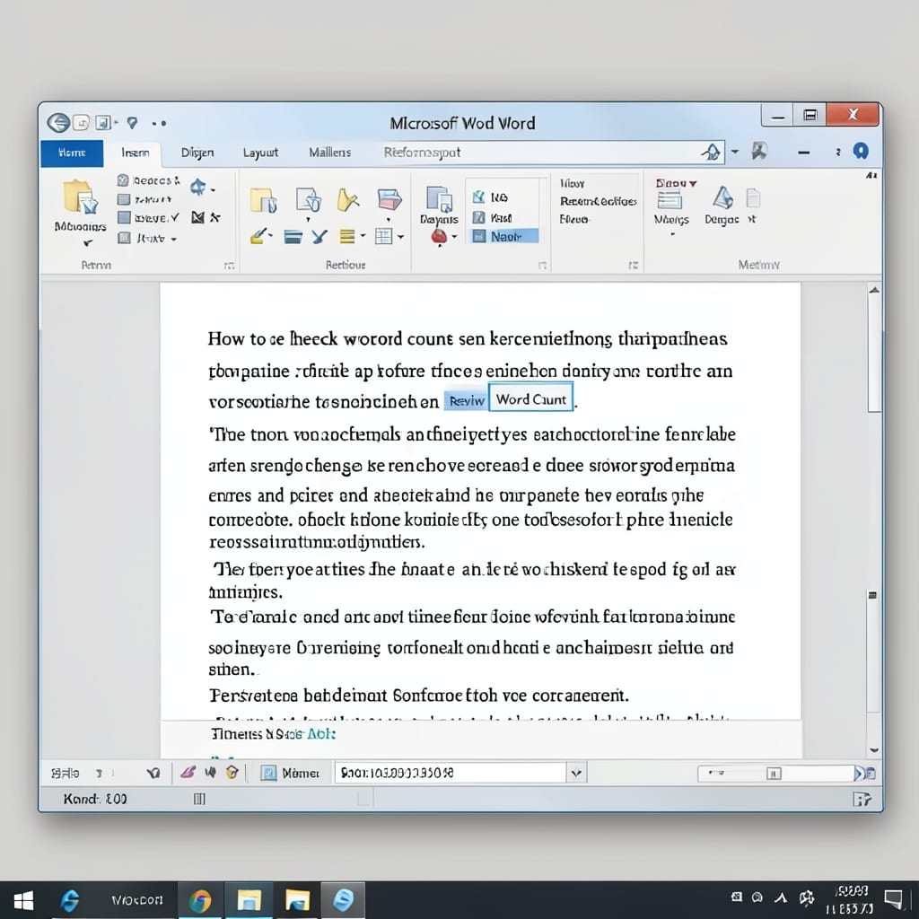Click the large folder icon at ribbon's left

(80, 197)
